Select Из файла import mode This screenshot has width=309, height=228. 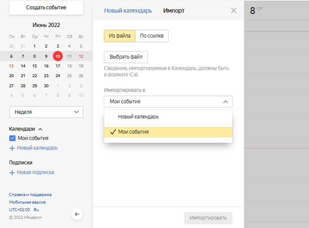click(x=120, y=36)
